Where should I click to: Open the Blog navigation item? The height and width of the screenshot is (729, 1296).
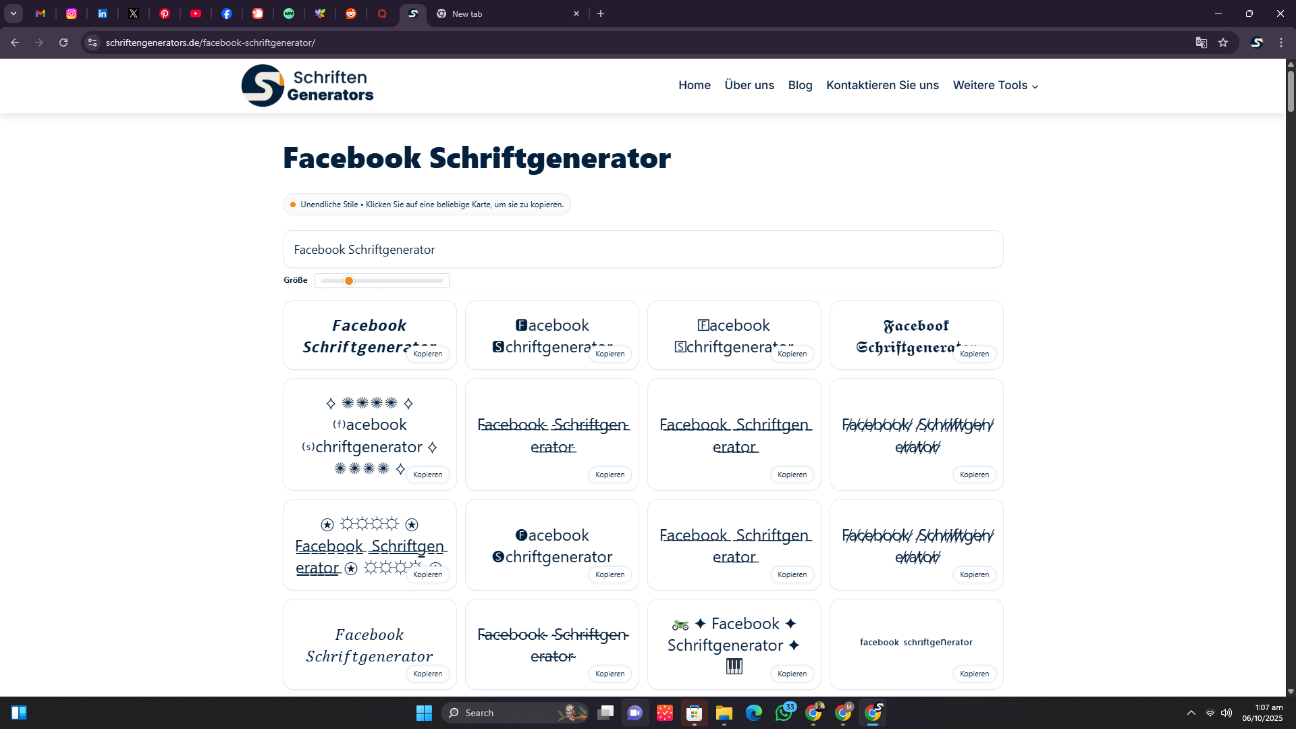(x=800, y=85)
